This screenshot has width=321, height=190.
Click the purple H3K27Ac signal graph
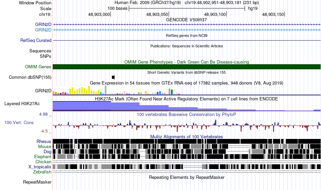coord(187,106)
